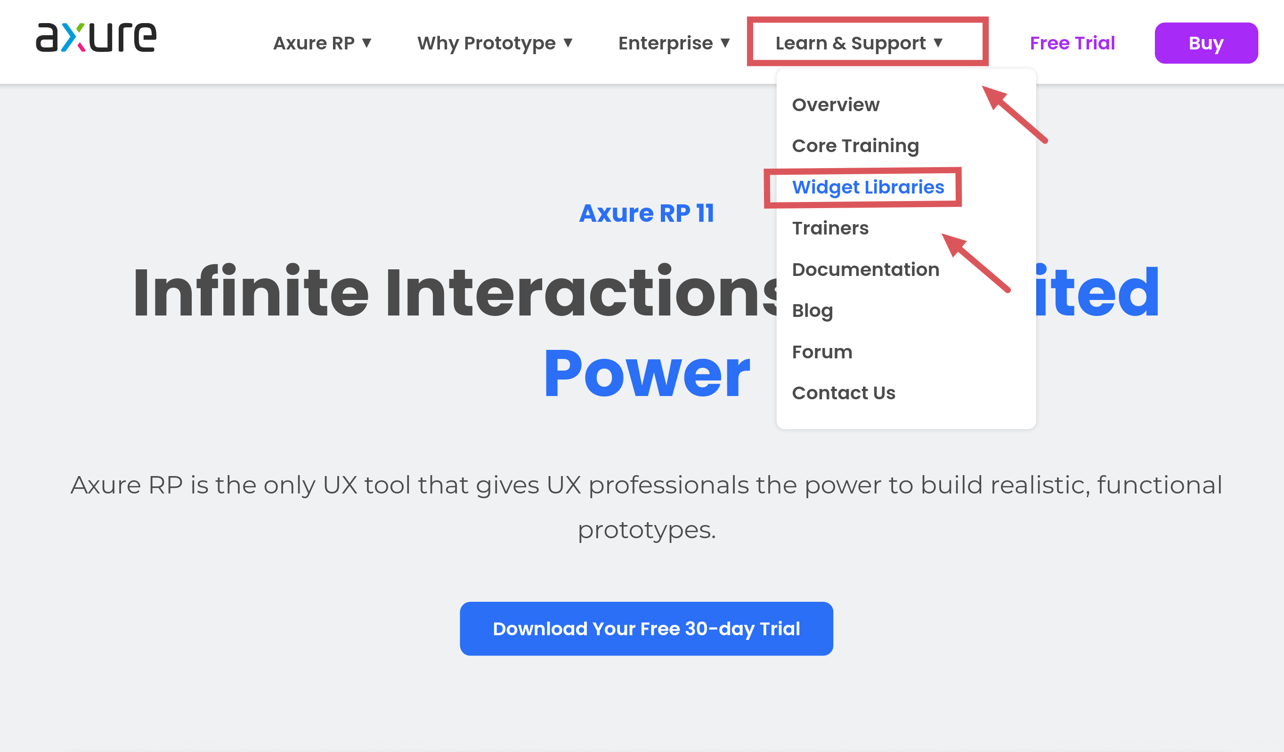Select Overview from Learn & Support
The width and height of the screenshot is (1284, 752).
(837, 105)
